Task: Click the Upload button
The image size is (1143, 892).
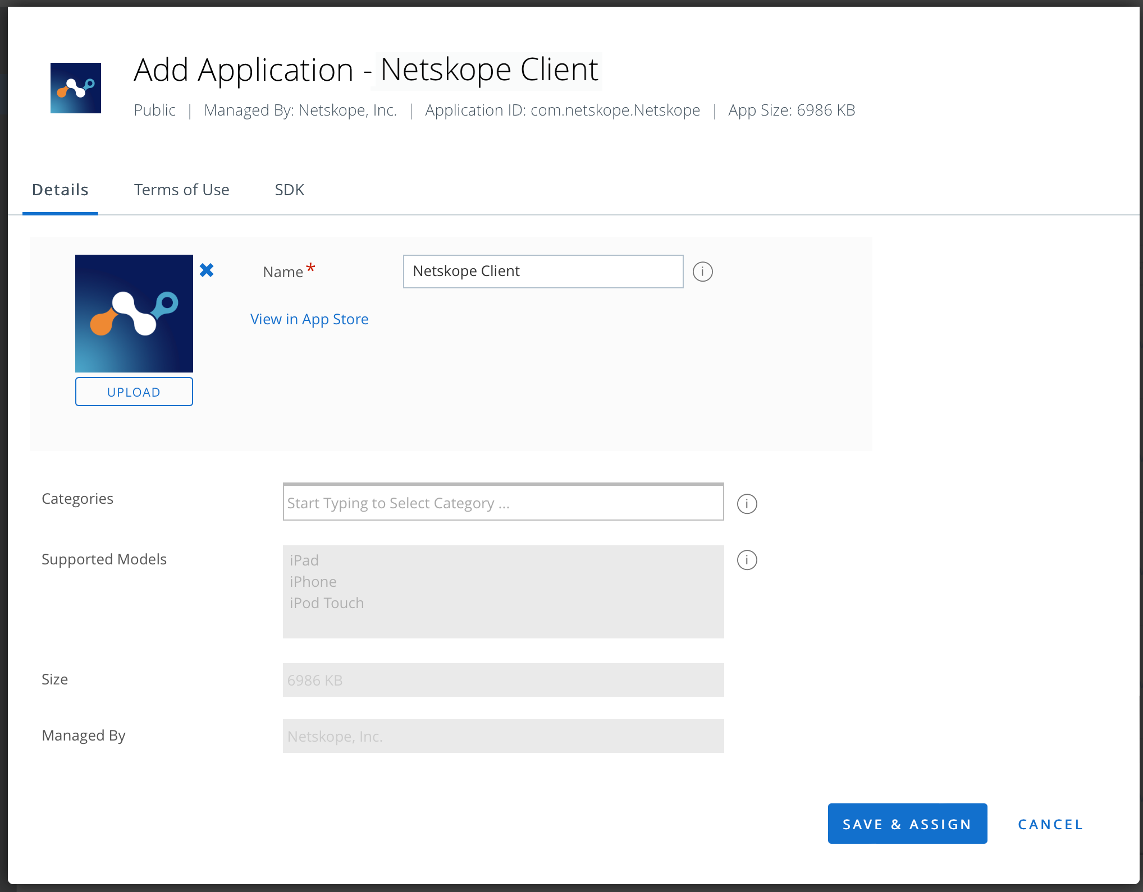Action: pyautogui.click(x=134, y=392)
